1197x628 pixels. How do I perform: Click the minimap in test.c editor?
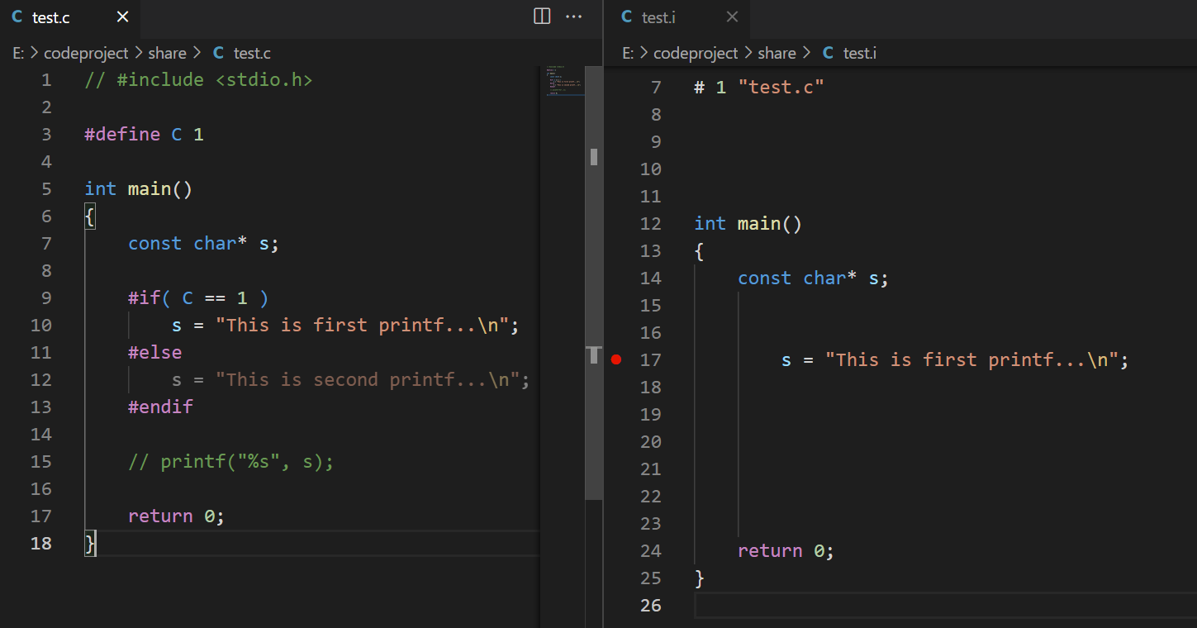[564, 81]
